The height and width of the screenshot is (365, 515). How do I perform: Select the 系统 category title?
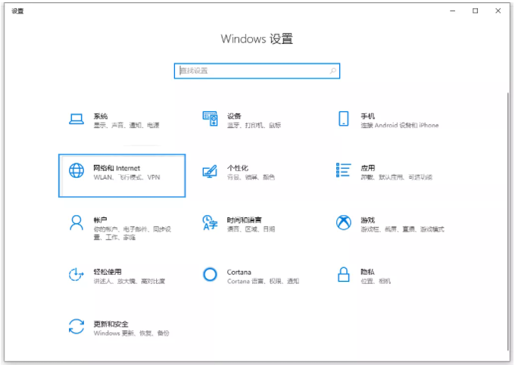coord(101,116)
